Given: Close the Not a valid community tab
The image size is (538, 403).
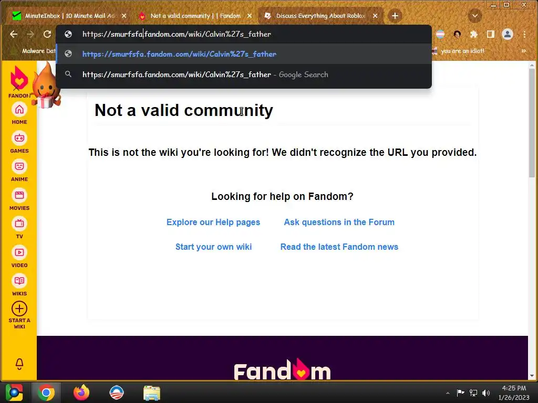Looking at the screenshot, I should click(x=250, y=16).
